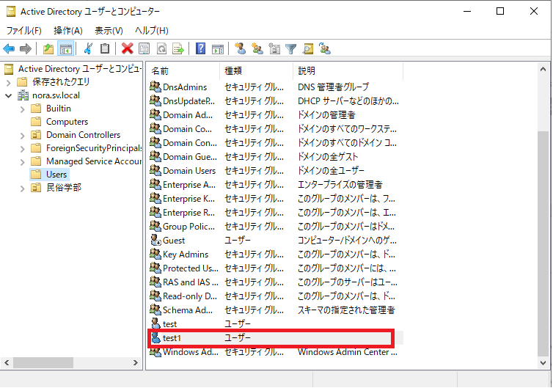Click the Forward arrow toolbar icon

tap(26, 48)
